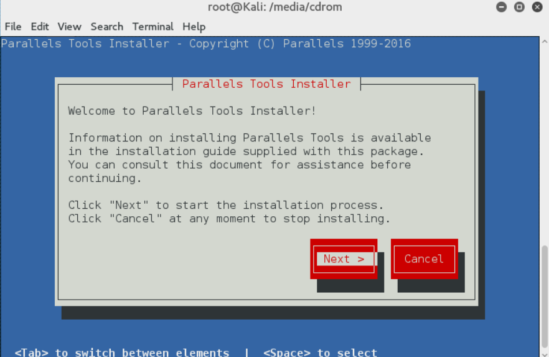Click the red Parallels Tools Installer dialog title

pos(266,84)
